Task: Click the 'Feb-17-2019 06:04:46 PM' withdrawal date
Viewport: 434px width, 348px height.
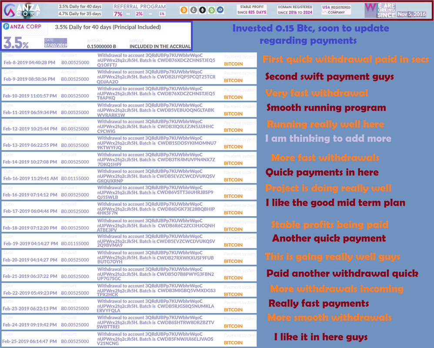Action: [x=30, y=211]
